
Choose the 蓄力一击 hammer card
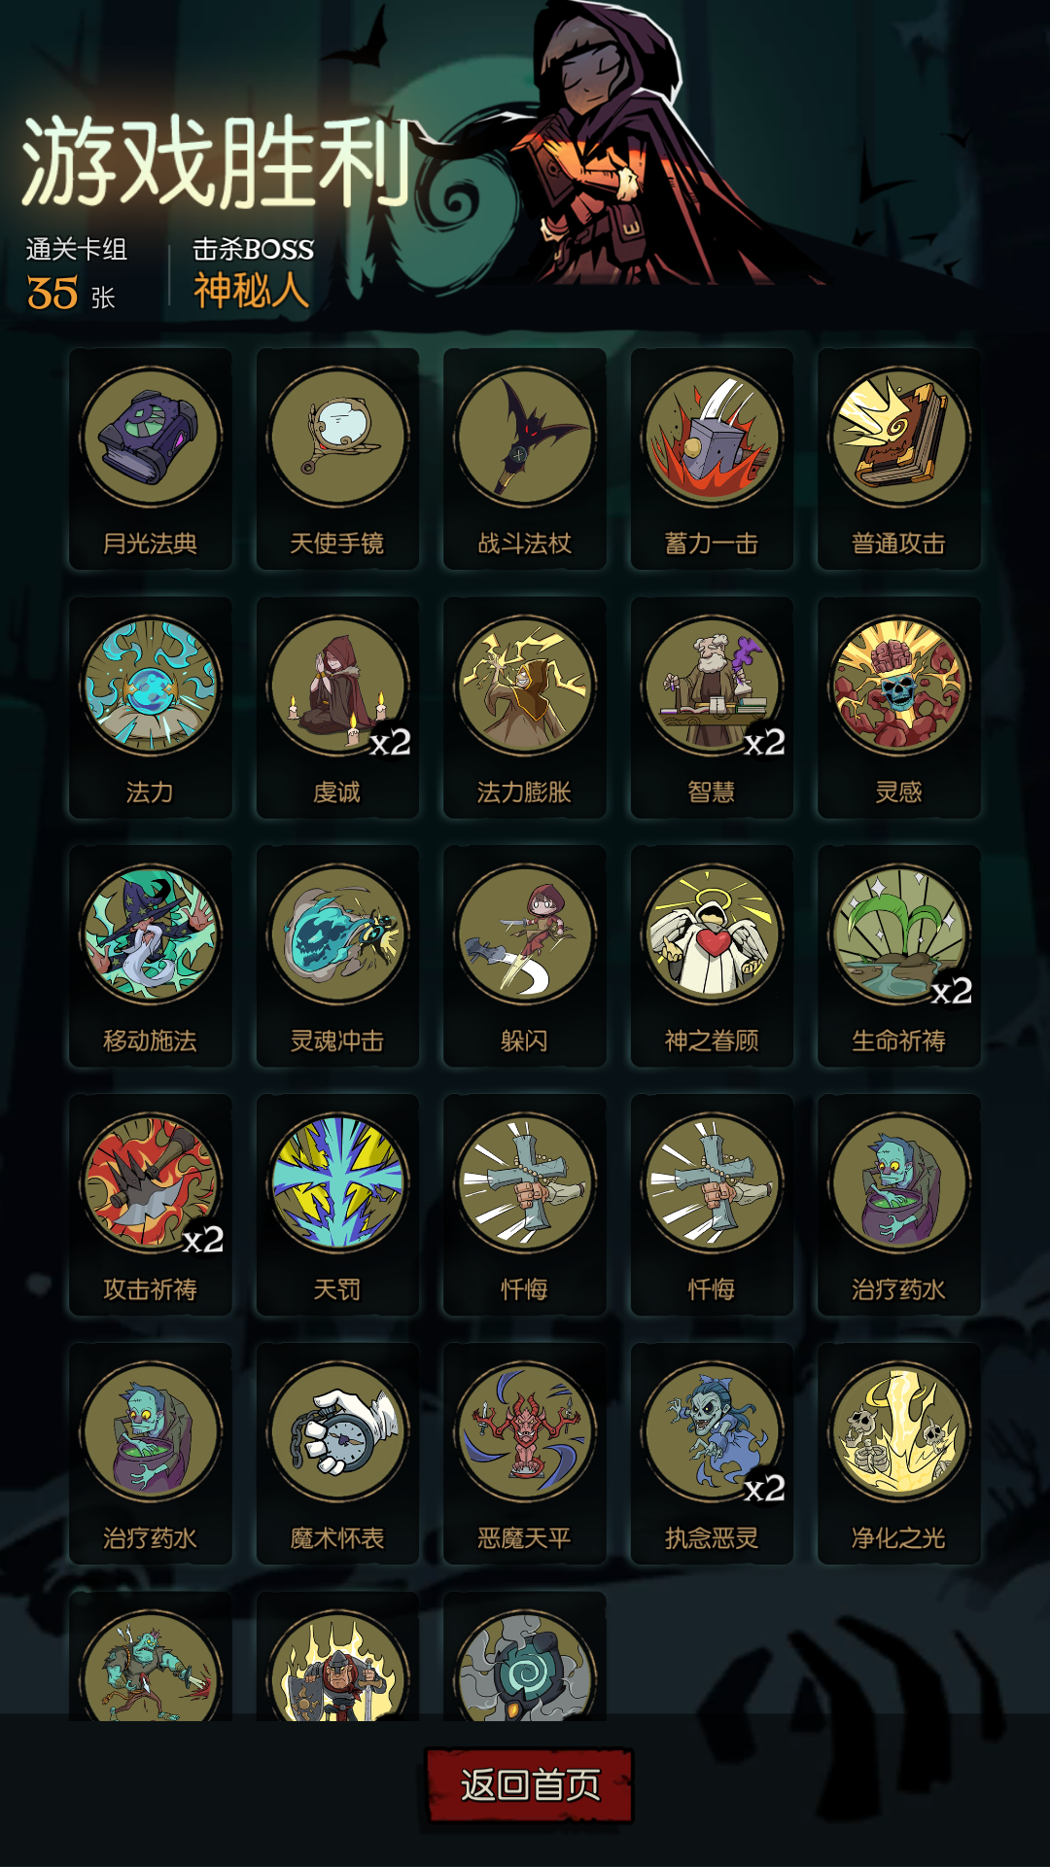tap(712, 459)
